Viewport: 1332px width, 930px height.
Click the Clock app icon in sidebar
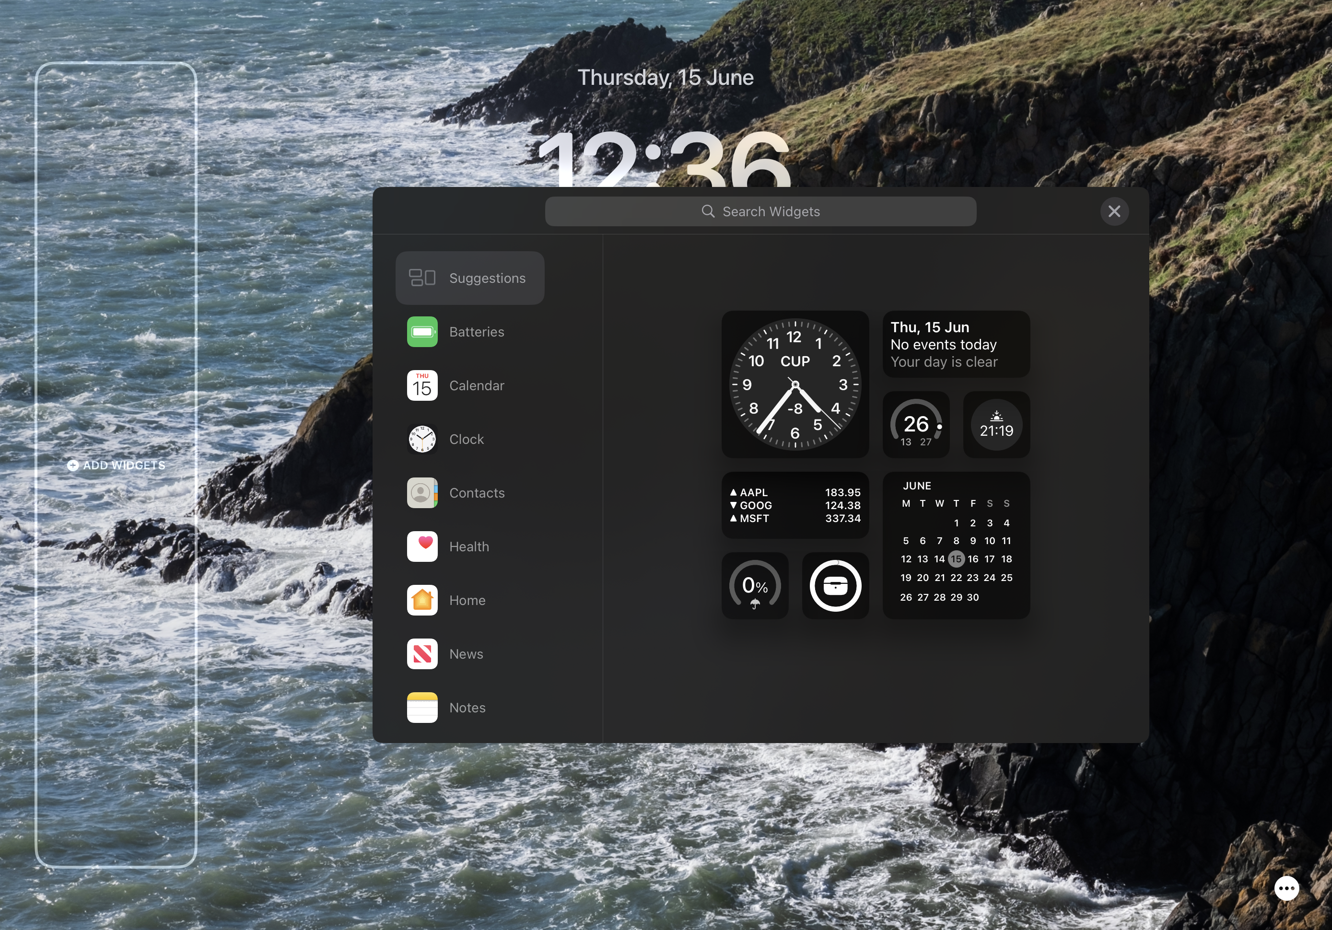click(x=422, y=439)
